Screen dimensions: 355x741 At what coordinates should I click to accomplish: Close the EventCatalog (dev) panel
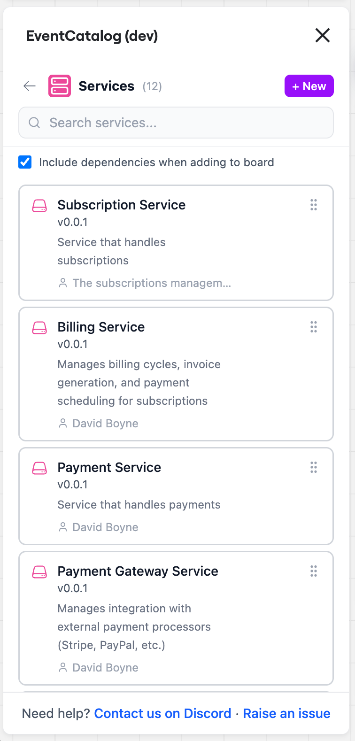click(x=323, y=35)
